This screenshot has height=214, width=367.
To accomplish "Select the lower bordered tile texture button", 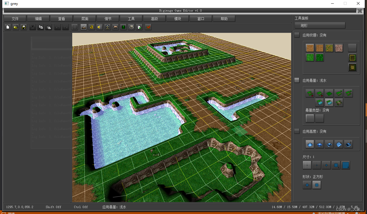I will coord(352,67).
